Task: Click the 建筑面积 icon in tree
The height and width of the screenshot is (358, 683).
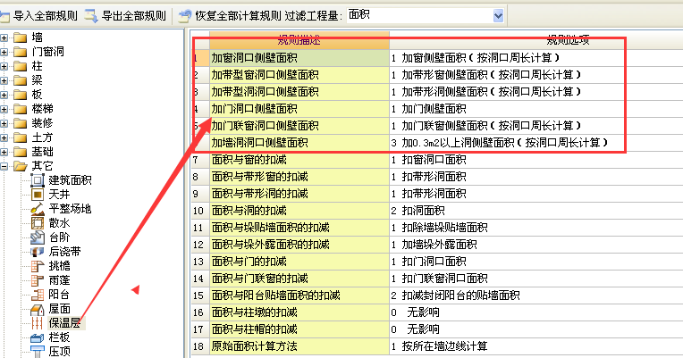Action: coord(38,180)
